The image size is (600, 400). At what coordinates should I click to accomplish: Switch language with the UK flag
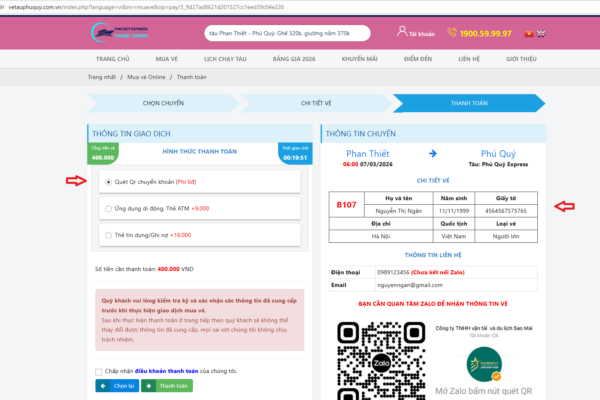tap(541, 34)
